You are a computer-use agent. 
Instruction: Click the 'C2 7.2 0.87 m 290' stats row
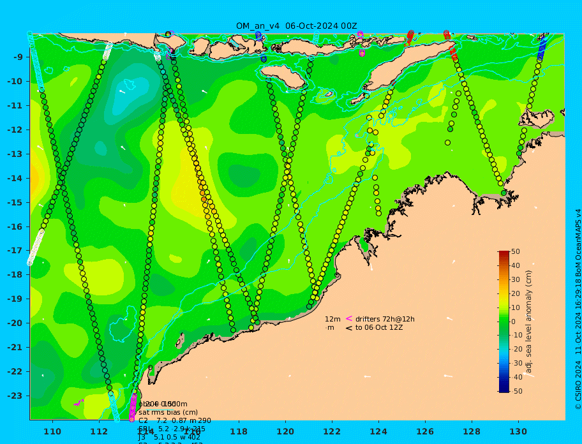pos(175,420)
